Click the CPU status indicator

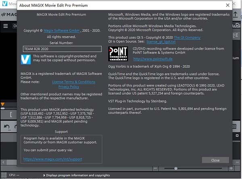14,175
